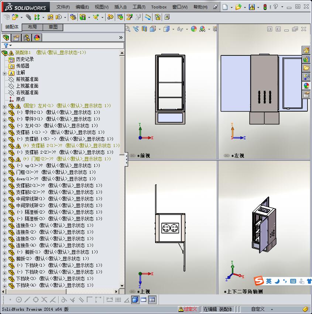Open the Toolbox menu
Viewport: 312px width, 314px height.
[x=159, y=7]
